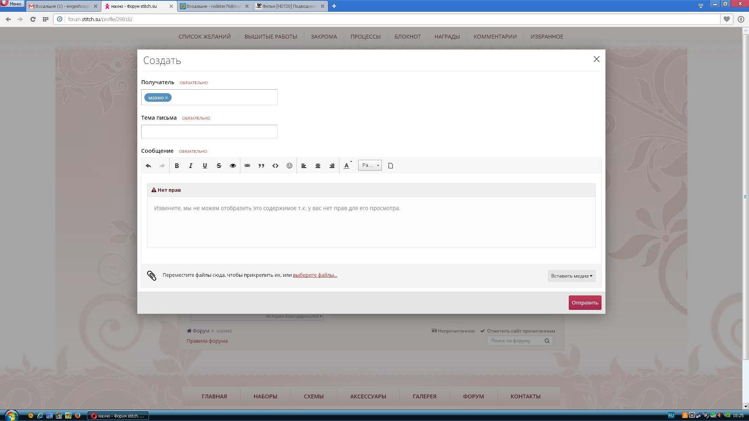Toggle underline formatting
The image size is (749, 421).
(x=205, y=166)
